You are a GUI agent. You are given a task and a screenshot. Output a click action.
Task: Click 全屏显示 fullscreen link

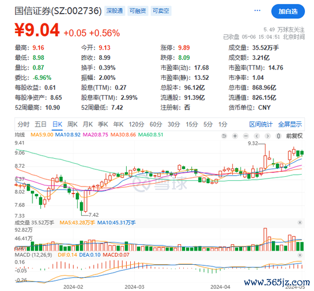290,124
